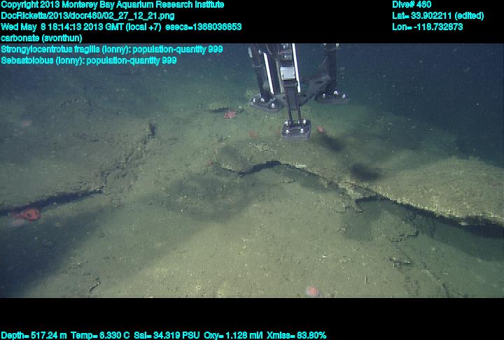The image size is (504, 340).
Task: Click the Dive# 460 label
Action: point(412,5)
